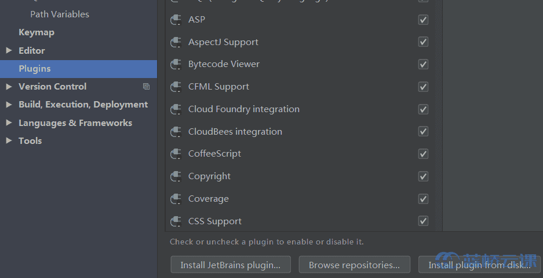Select the AspectJ Support plugin name
This screenshot has width=543, height=278.
[x=223, y=42]
